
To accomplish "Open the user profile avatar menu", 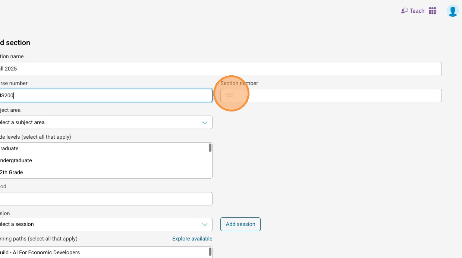I will coord(453,11).
